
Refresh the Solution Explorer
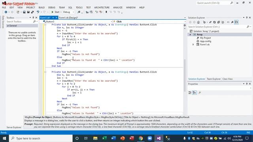pyautogui.click(x=214, y=22)
